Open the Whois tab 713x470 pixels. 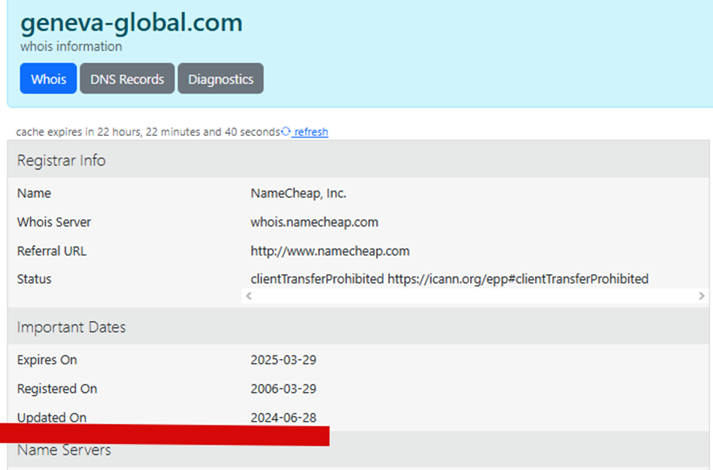pyautogui.click(x=48, y=78)
